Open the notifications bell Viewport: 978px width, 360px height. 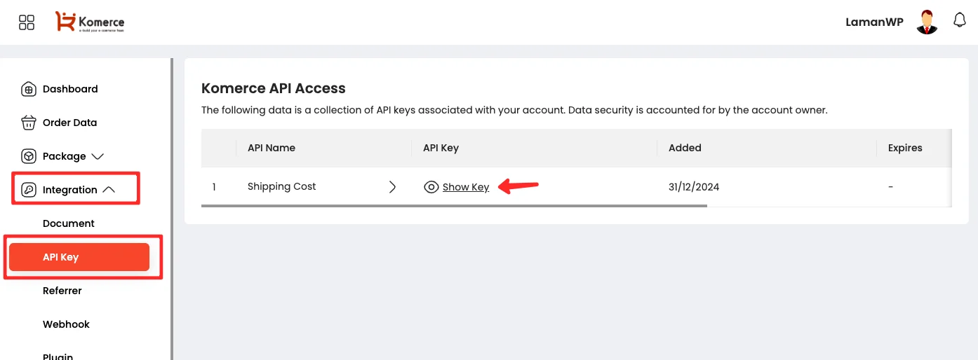coord(960,21)
